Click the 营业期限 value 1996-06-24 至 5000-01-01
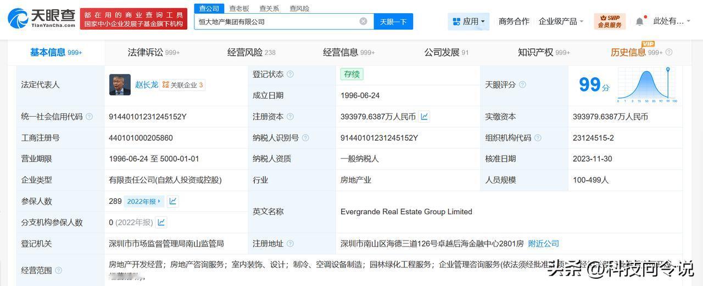703x286 pixels. pos(154,159)
